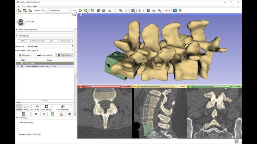Select the Islands effect icon
The image size is (257, 144).
(70, 114)
